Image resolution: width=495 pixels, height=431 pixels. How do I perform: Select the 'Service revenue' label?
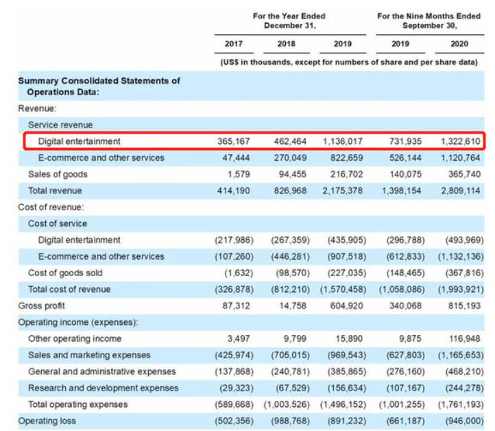click(60, 125)
